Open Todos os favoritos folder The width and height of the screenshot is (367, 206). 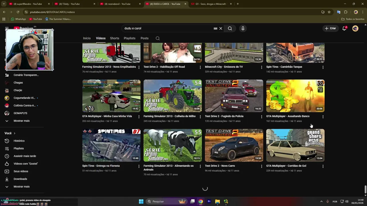point(353,19)
